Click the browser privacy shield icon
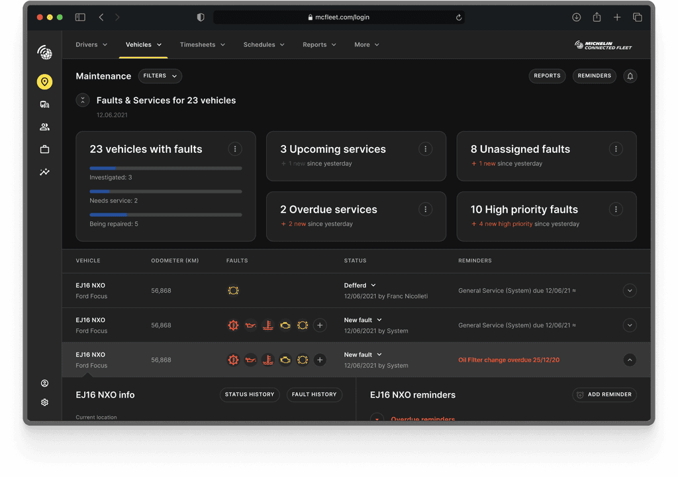Screen dimensions: 678x477 point(201,17)
